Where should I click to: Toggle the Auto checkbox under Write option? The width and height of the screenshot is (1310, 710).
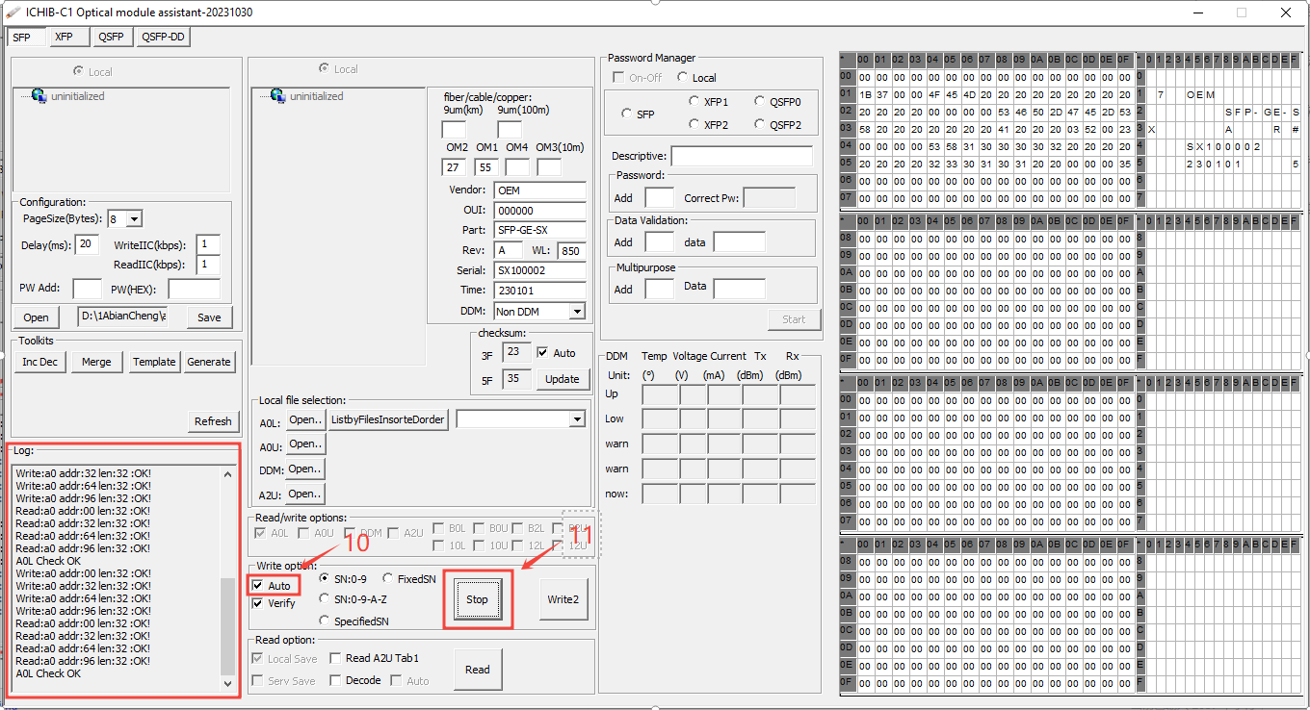(x=257, y=586)
